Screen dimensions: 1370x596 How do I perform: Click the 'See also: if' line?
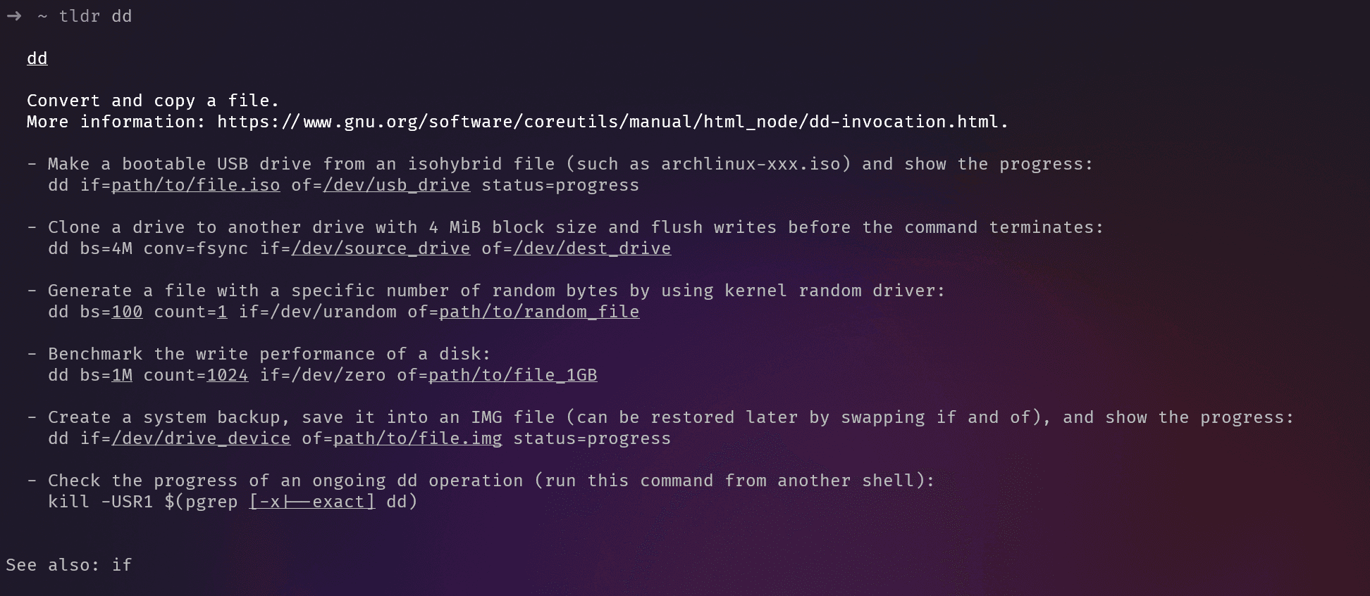(69, 565)
